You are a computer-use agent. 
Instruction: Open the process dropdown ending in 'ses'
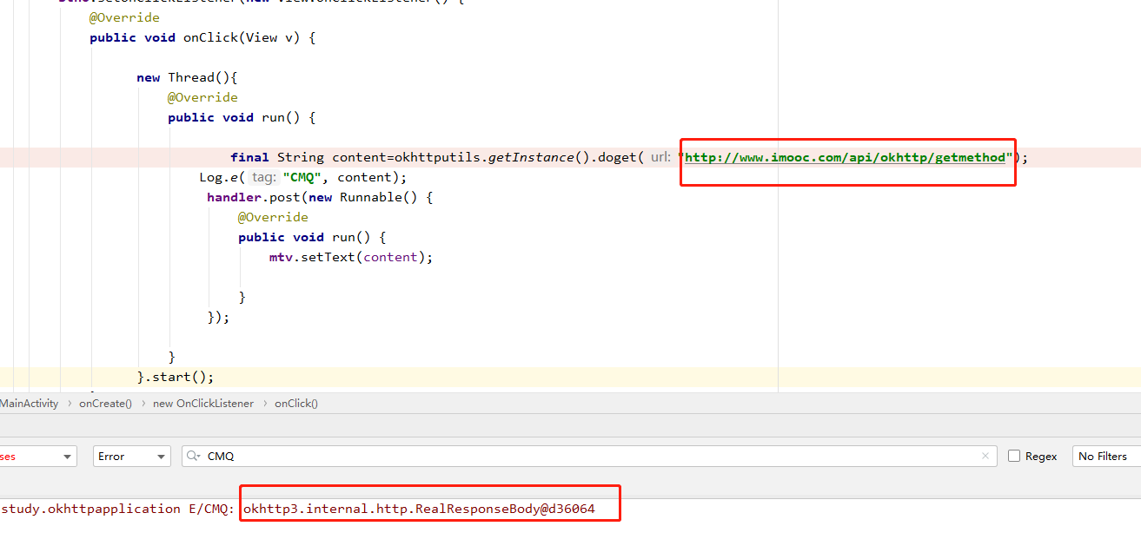click(38, 456)
